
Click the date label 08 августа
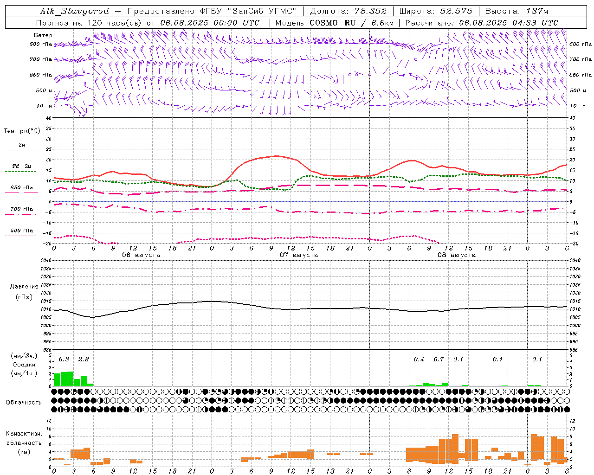pyautogui.click(x=457, y=255)
